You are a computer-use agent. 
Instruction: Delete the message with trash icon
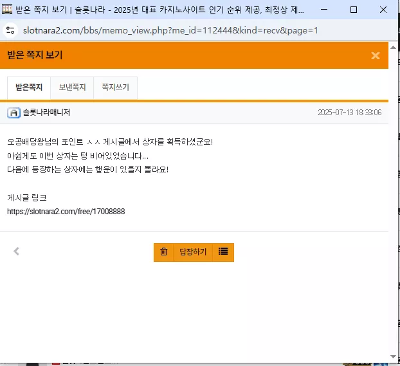(163, 252)
